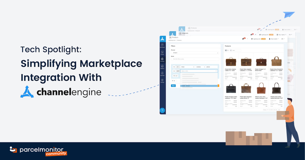Open the 'Select a field' dropdown in the filter
This screenshot has height=160, width=305.
[x=199, y=71]
